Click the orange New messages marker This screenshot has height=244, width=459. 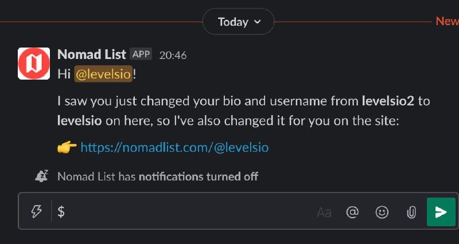[x=447, y=21]
